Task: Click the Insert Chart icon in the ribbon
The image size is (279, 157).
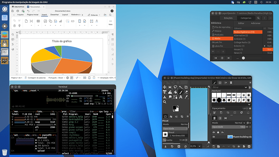Action: coord(61,21)
